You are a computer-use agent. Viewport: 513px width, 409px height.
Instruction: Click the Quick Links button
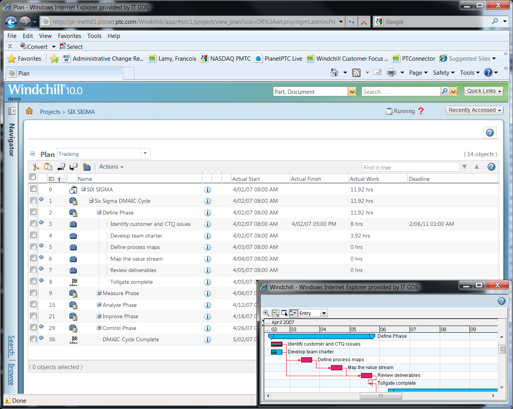(x=484, y=91)
